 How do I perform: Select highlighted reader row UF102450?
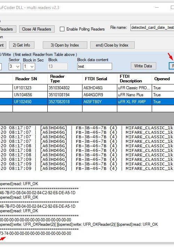[x=87, y=101]
